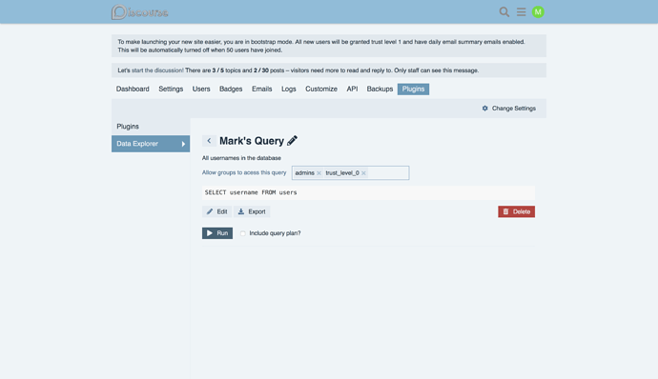Viewport: 658px width, 379px height.
Task: Expand the Data Explorer sidebar arrow
Action: pos(183,144)
